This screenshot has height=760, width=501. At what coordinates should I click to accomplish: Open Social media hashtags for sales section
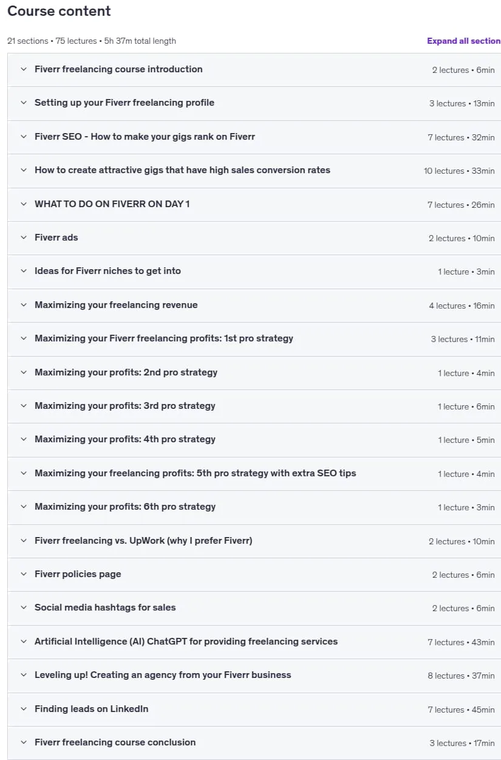254,608
